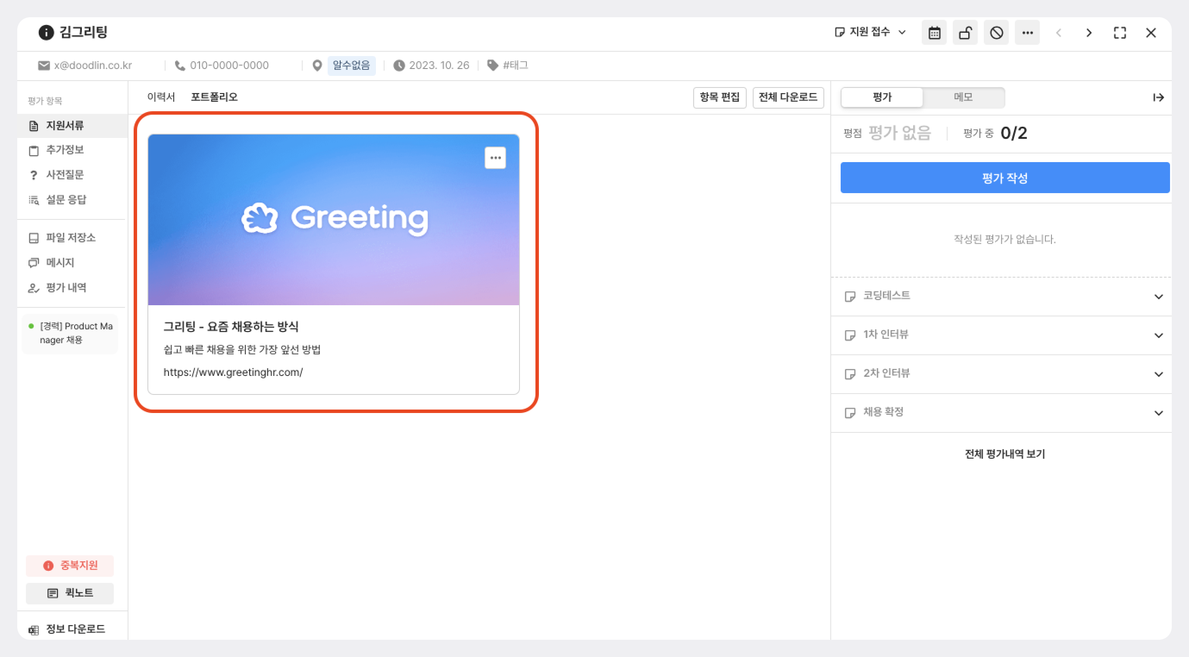Click the info icon beside 김그리팅
This screenshot has height=657, width=1189.
click(46, 32)
